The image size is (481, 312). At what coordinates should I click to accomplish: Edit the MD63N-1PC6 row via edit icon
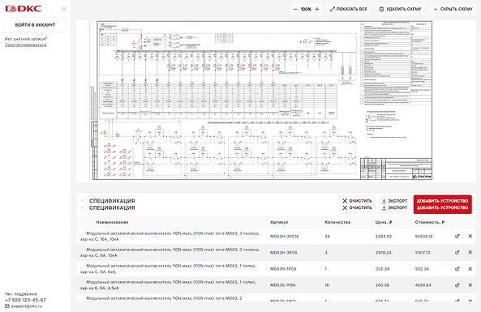pyautogui.click(x=457, y=269)
